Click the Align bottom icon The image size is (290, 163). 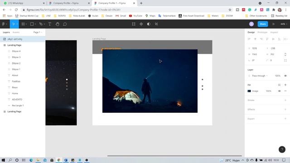tap(279, 39)
